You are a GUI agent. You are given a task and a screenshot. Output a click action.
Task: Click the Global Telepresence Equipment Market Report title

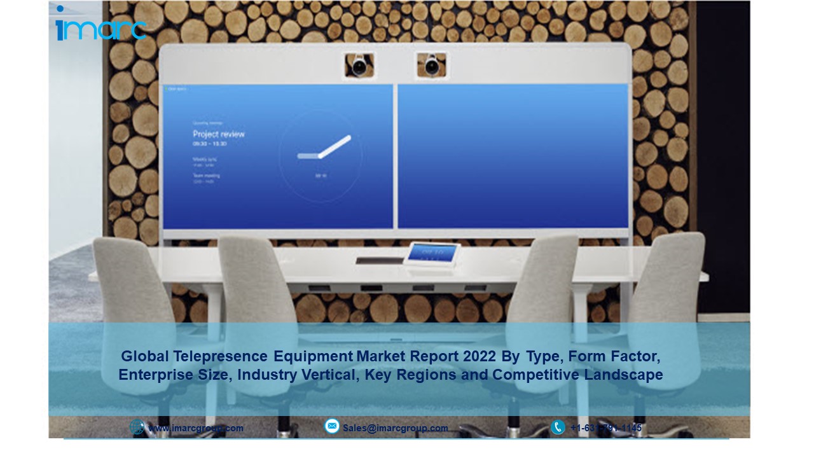(391, 366)
